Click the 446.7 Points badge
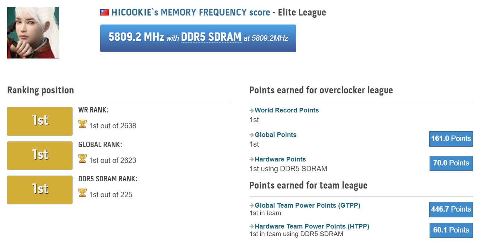 pyautogui.click(x=451, y=209)
